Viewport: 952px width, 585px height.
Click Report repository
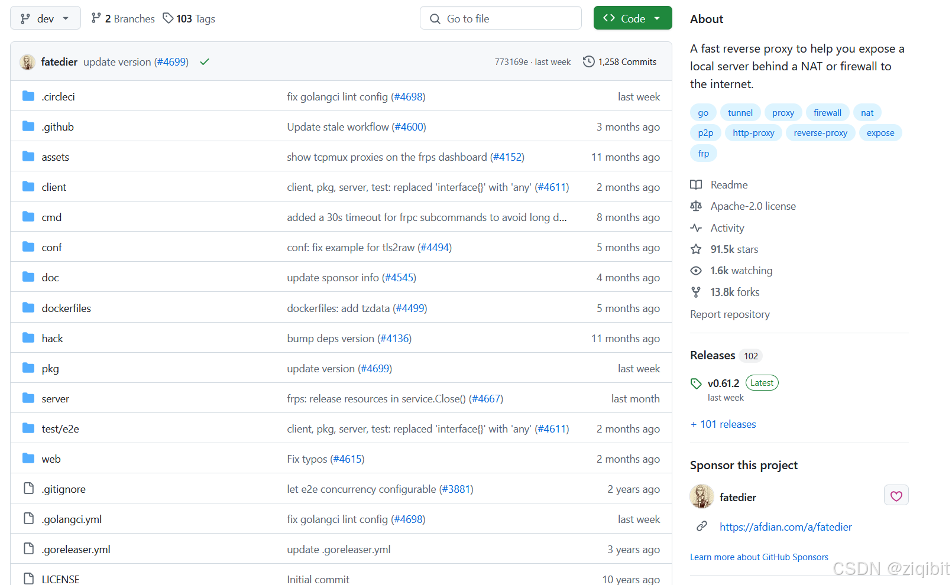pos(730,314)
